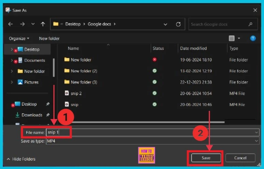This screenshot has height=169, width=264.
Task: Click the Save button
Action: coord(206,158)
